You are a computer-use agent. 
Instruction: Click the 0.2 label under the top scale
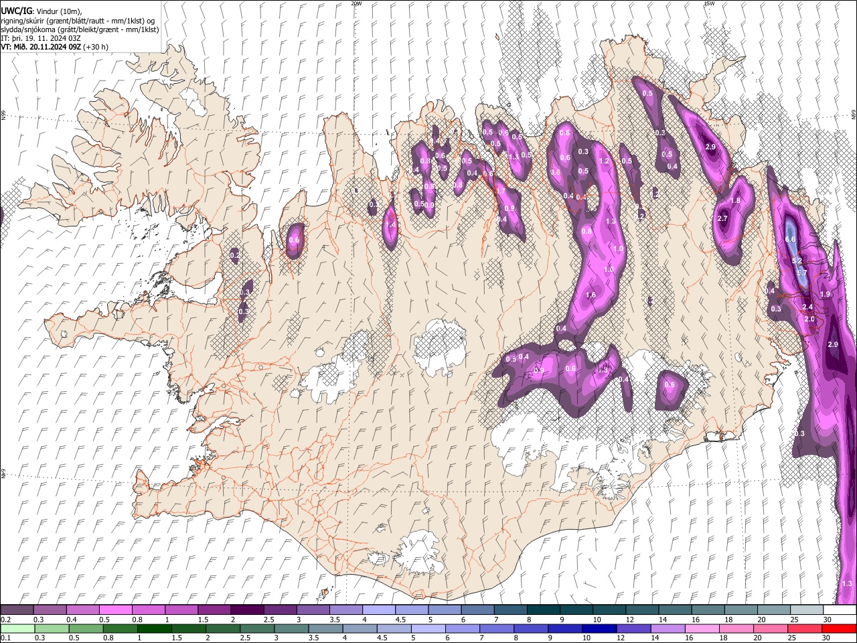(5, 620)
